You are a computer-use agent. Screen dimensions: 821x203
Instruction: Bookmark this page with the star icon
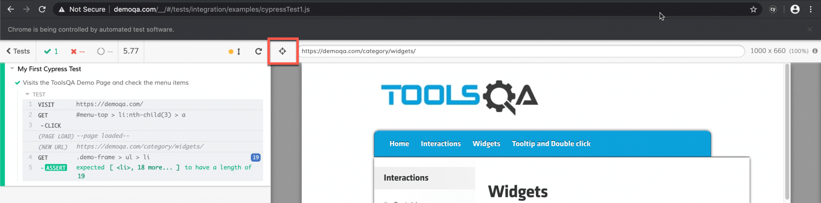click(753, 9)
